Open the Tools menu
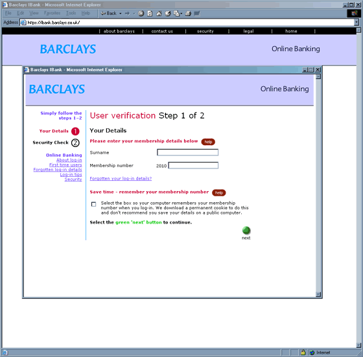Image resolution: width=363 pixels, height=357 pixels. pyautogui.click(x=71, y=13)
